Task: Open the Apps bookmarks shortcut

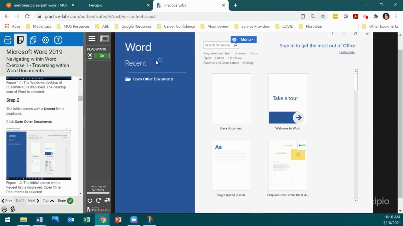Action: 13,26
